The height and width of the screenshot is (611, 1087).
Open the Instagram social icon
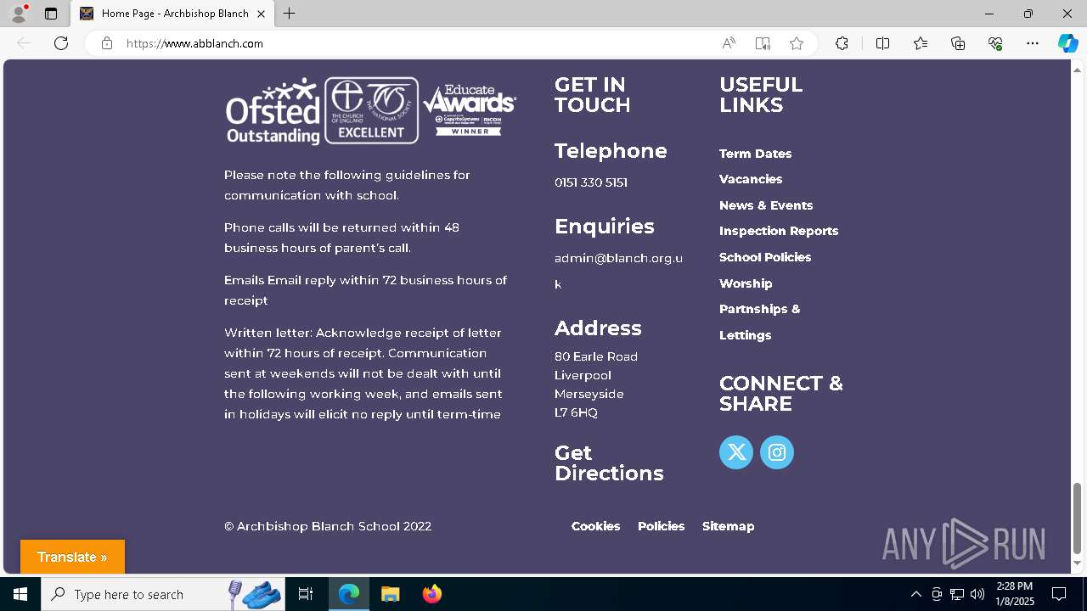777,452
